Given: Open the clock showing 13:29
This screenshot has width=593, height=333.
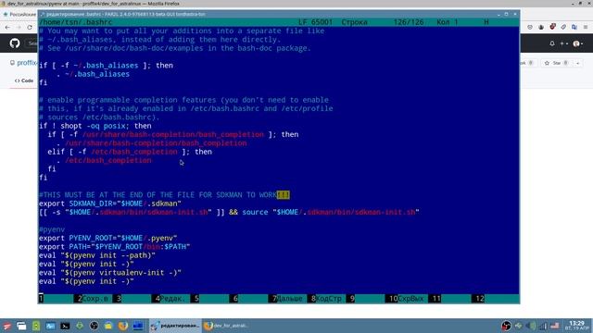Looking at the screenshot, I should [576, 326].
